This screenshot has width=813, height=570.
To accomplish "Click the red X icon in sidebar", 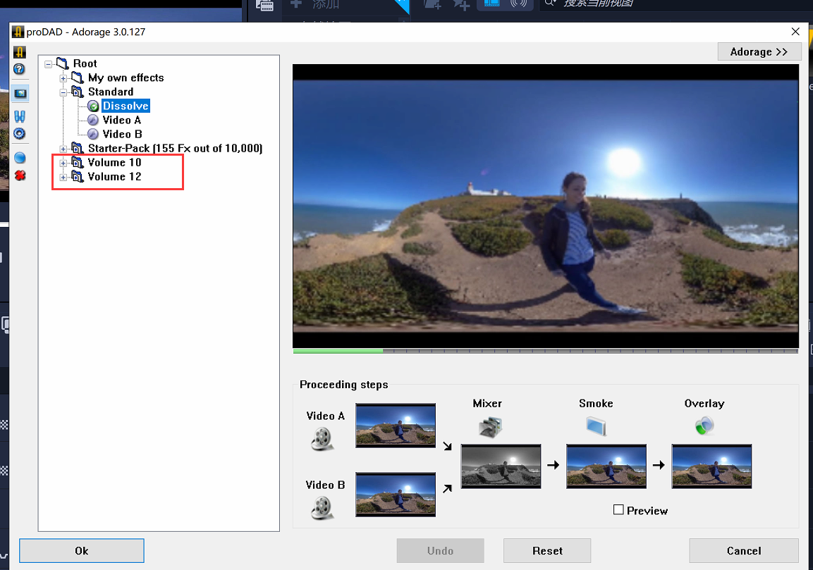I will pos(20,175).
